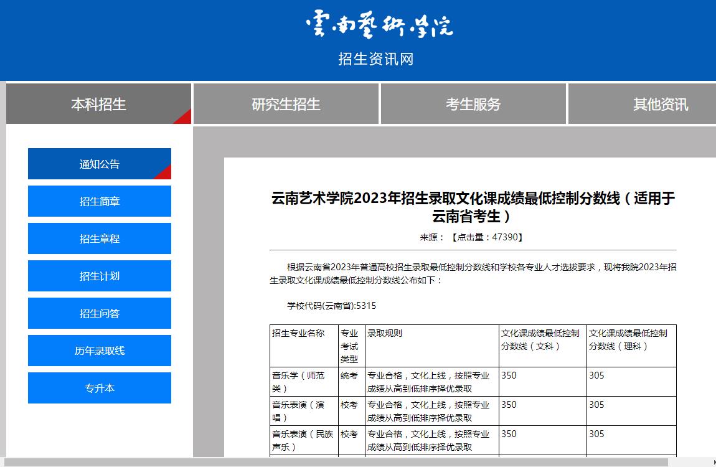Click the 点击量：47390 counter text
716x467 pixels.
point(488,237)
